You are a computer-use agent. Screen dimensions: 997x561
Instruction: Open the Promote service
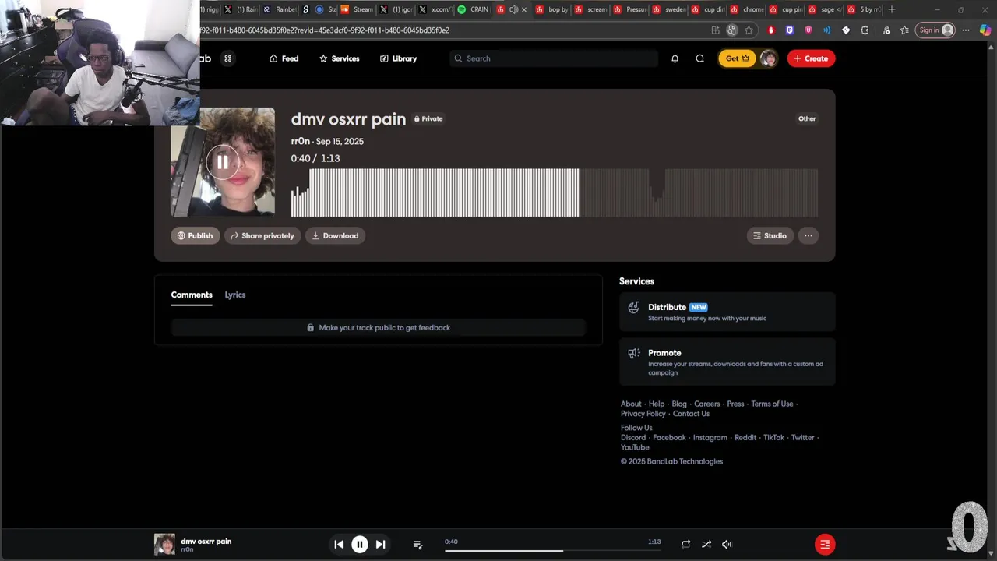727,362
